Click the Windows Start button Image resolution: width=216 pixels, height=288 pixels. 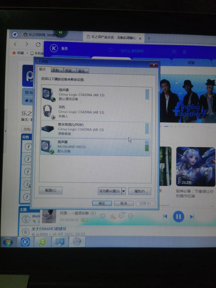8,242
